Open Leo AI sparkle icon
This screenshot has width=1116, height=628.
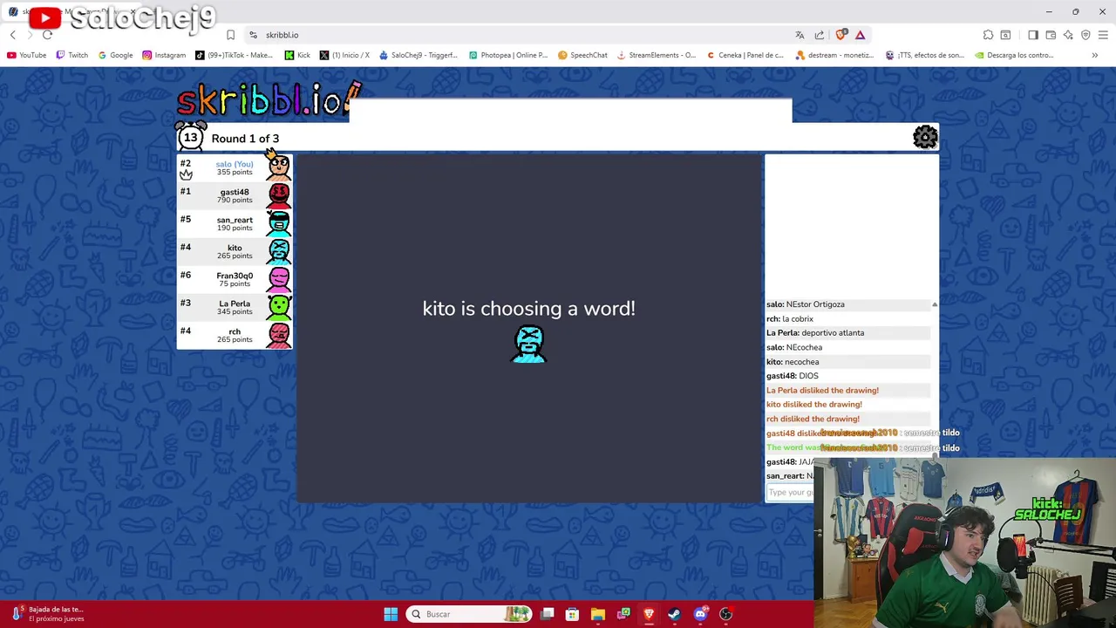pos(1068,35)
